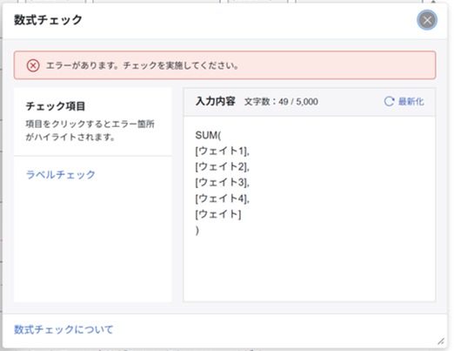Click the [ウェイト] line without a number

[218, 214]
